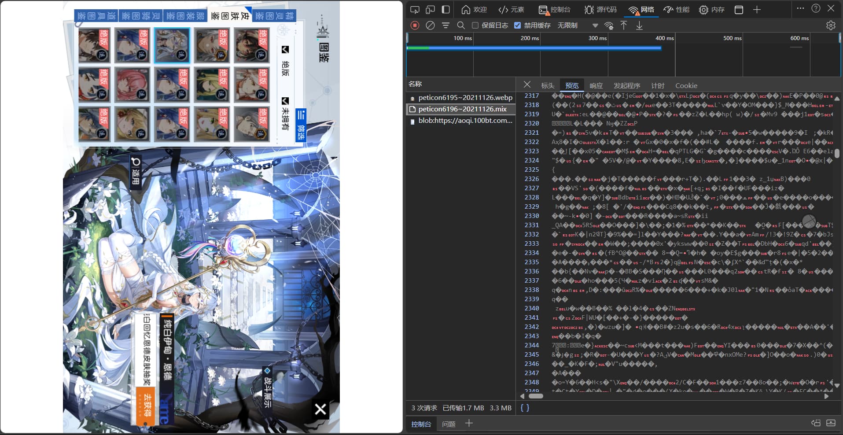Open network conditions wifi-gear icon
This screenshot has width=843, height=435.
609,26
